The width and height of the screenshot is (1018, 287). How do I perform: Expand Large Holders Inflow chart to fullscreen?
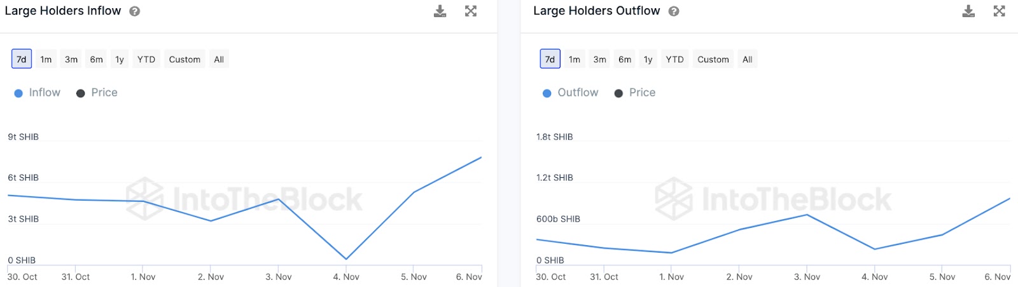tap(471, 11)
